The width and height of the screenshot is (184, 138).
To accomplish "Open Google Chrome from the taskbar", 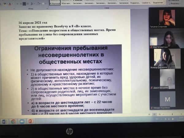I will pyautogui.click(x=13, y=121).
